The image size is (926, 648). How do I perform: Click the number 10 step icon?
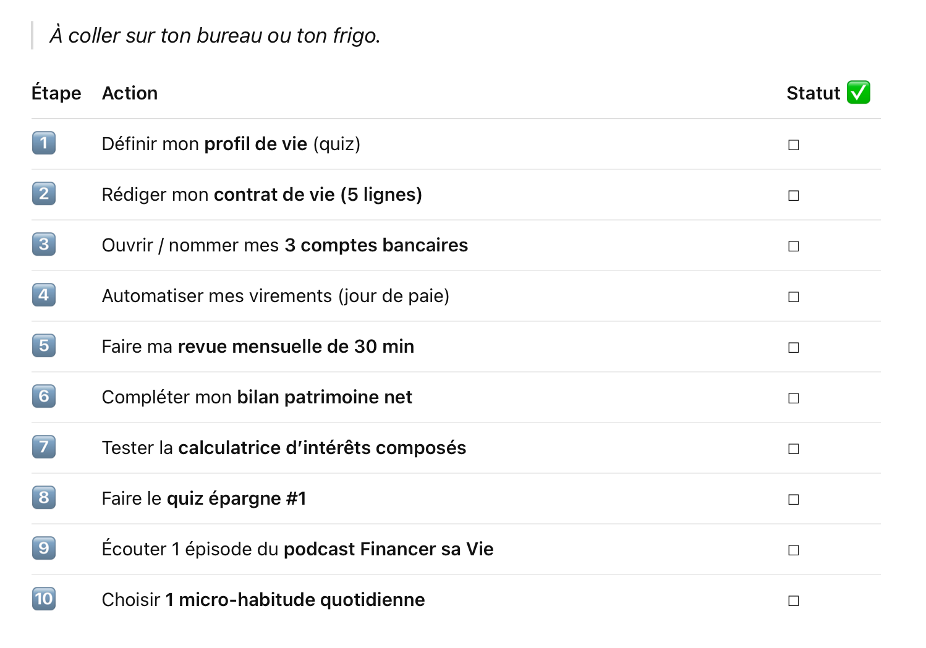pyautogui.click(x=44, y=599)
